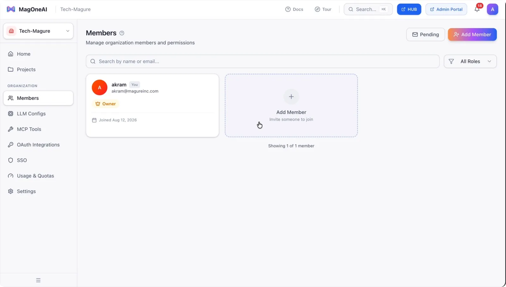Image resolution: width=506 pixels, height=287 pixels.
Task: Focus the Search by name or email field
Action: [x=262, y=61]
